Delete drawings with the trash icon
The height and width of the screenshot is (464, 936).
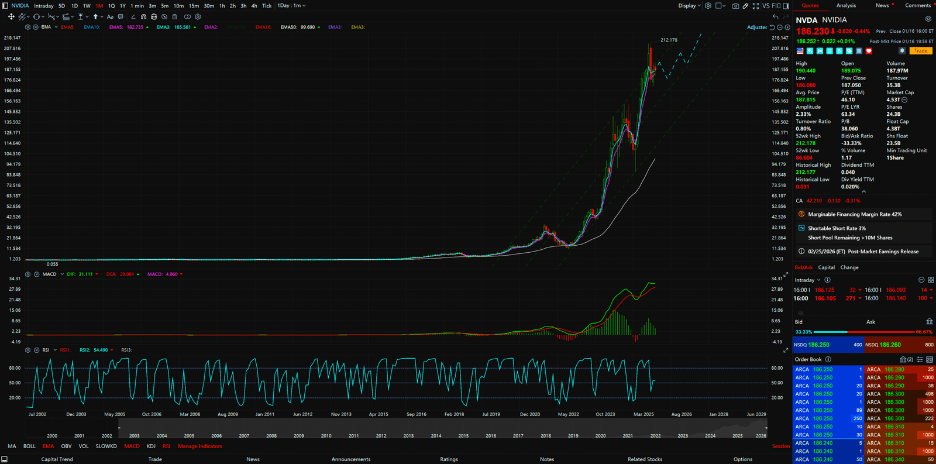pos(174,17)
